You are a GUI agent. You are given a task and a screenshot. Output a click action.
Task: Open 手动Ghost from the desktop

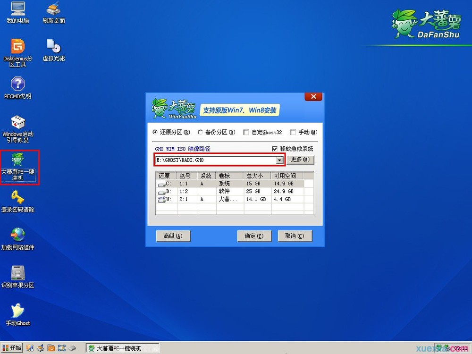[17, 312]
